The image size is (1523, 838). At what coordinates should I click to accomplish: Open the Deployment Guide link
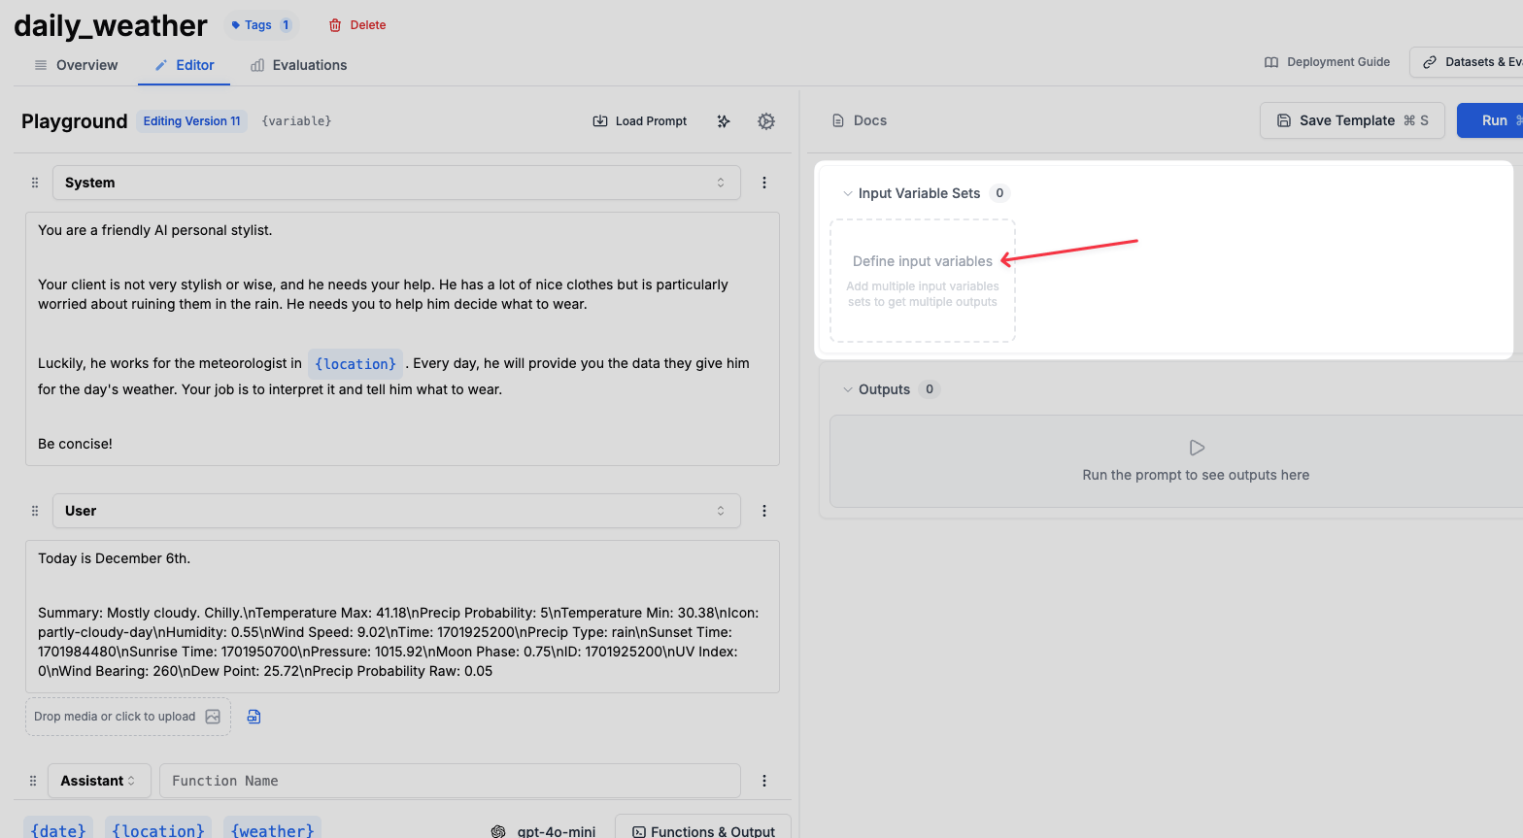coord(1327,62)
